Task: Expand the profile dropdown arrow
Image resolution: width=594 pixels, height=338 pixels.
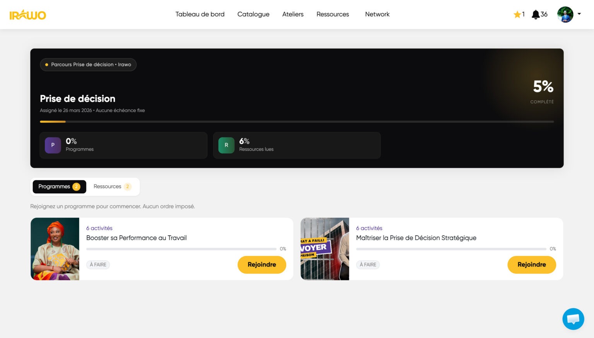Action: click(579, 14)
